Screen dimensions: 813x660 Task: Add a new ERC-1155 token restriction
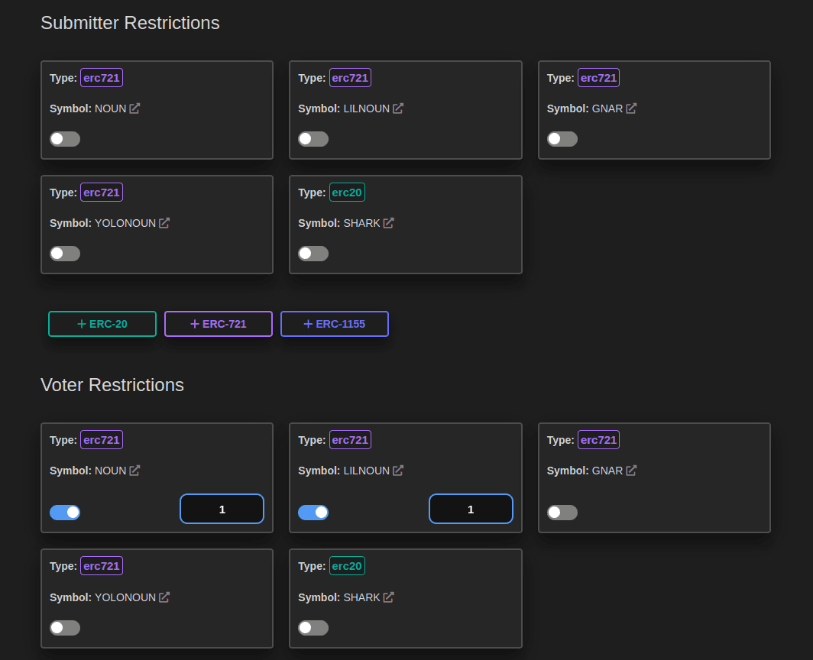point(335,324)
